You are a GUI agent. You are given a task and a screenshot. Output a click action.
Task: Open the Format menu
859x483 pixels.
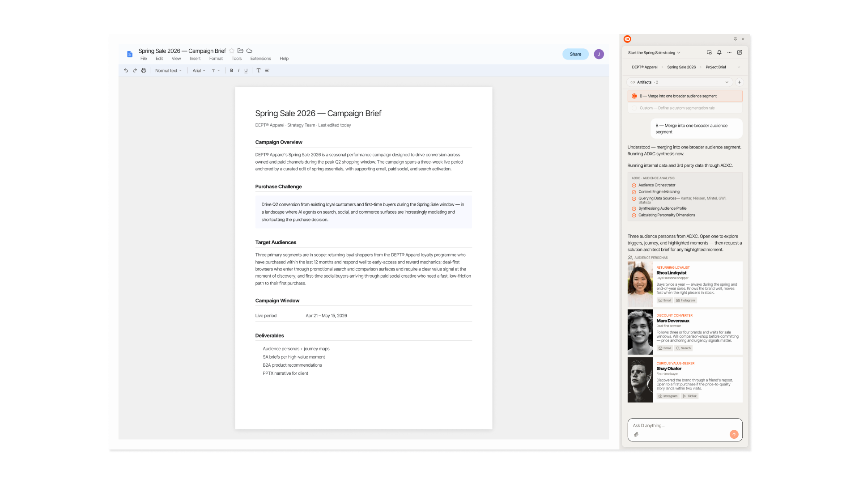[x=216, y=59]
